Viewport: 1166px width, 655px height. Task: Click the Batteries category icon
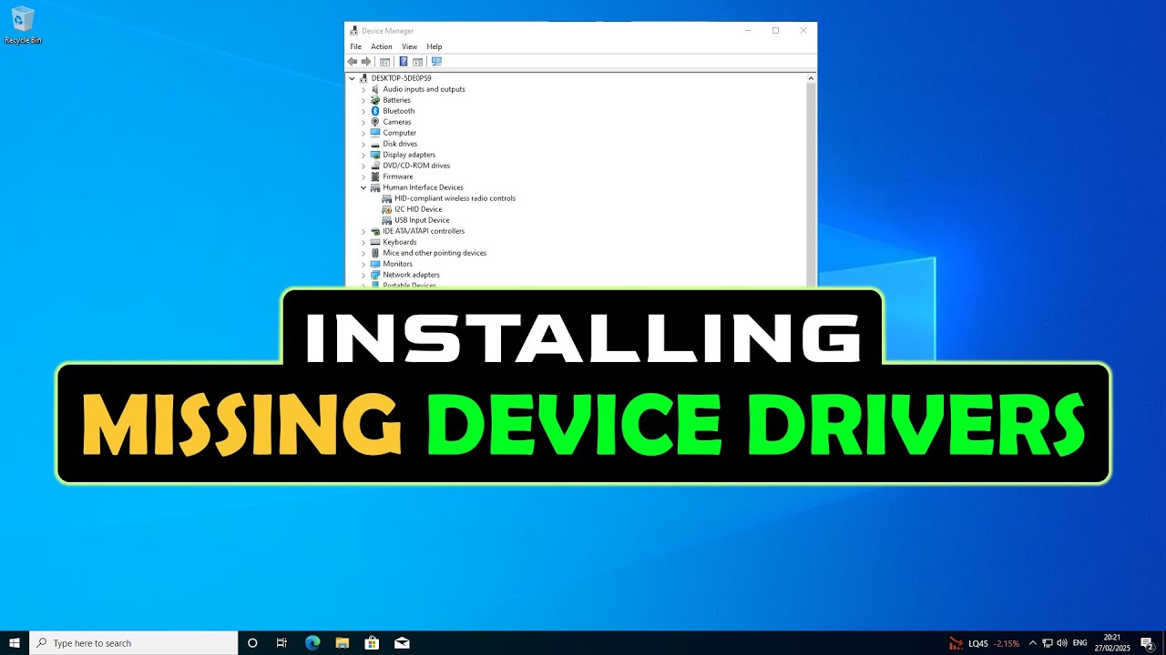click(x=375, y=100)
